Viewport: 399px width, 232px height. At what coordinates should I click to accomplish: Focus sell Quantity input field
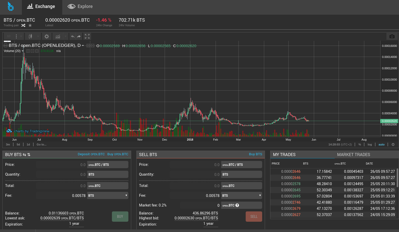click(196, 174)
